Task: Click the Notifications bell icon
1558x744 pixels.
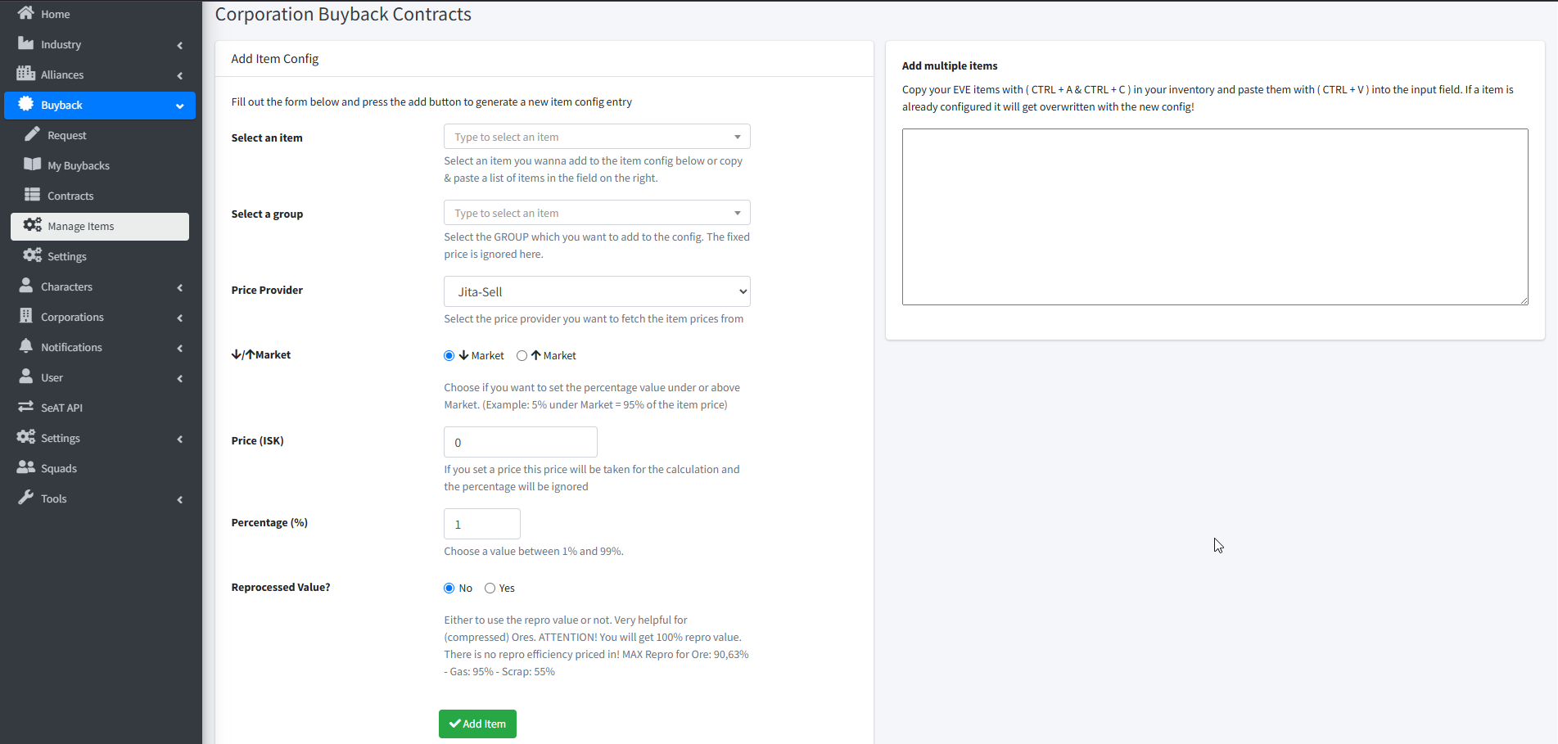Action: pyautogui.click(x=26, y=346)
